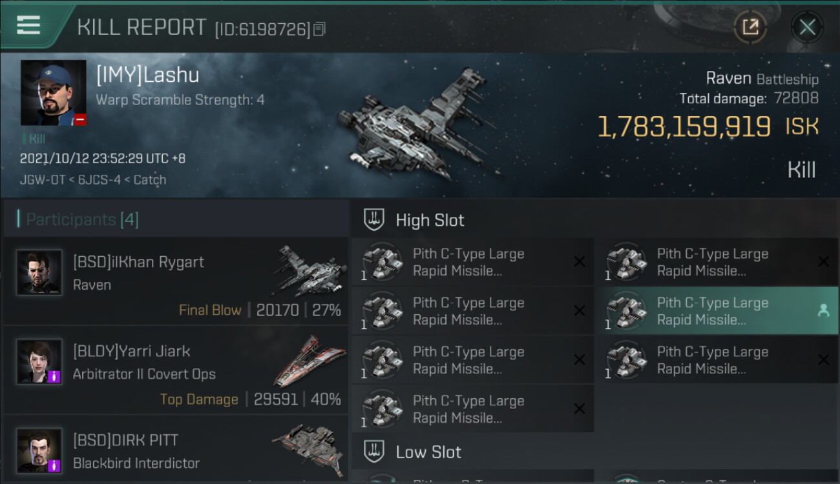Click the info badge on DIRK PITT's portrait

[54, 465]
